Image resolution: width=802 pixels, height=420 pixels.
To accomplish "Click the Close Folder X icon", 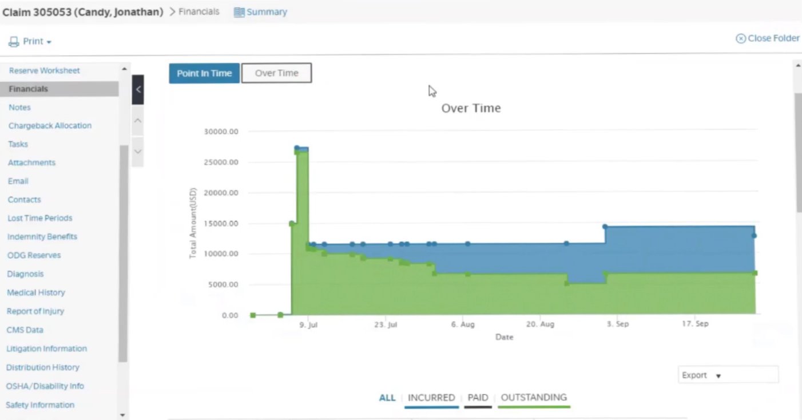I will (x=740, y=38).
